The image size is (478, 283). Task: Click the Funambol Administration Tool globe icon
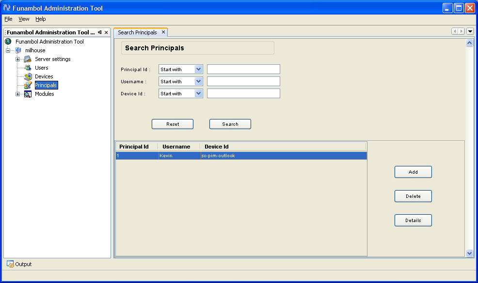coord(8,42)
